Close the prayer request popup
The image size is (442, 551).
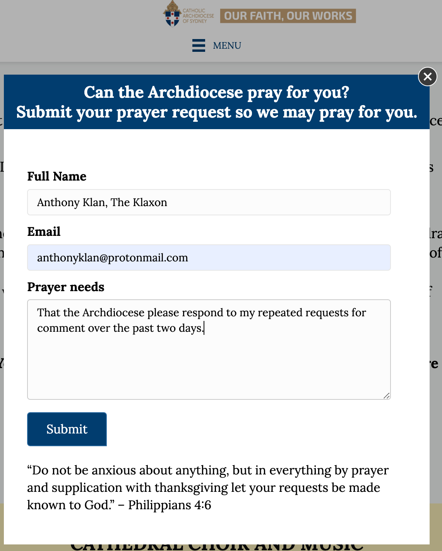(x=427, y=77)
